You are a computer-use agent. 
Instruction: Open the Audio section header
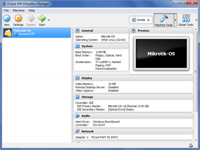click(x=133, y=116)
